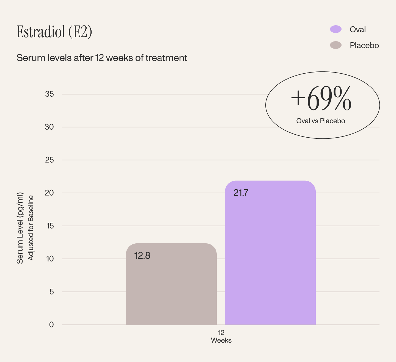Click the purple Oval legend swatch
Screen dimensions: 396x362
[336, 29]
